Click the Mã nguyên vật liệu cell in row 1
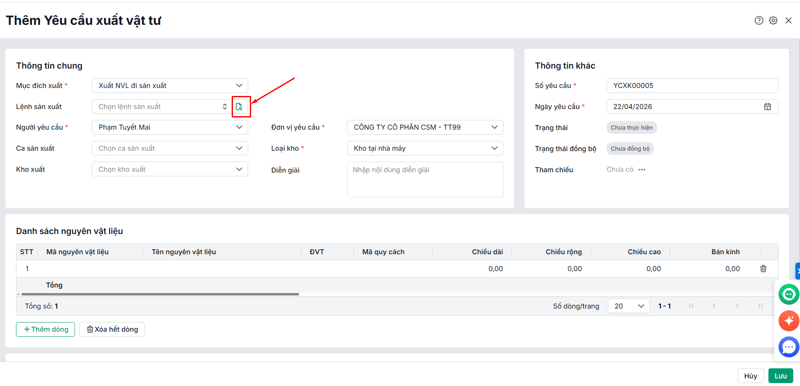The image size is (800, 386). pyautogui.click(x=91, y=269)
